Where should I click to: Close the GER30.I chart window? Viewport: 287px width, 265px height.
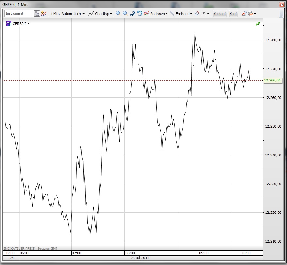pos(282,5)
